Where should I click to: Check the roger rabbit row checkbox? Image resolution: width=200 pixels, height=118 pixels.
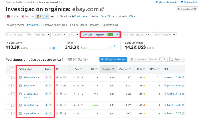click(x=13, y=113)
